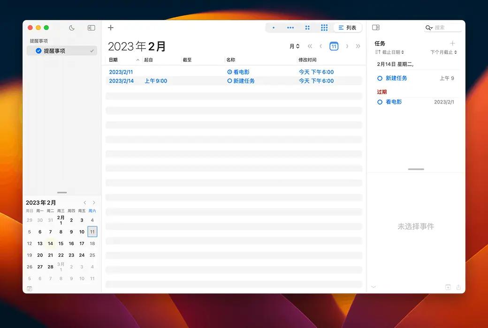Switch to nine-dot month grid view
This screenshot has width=488, height=328.
pos(324,28)
